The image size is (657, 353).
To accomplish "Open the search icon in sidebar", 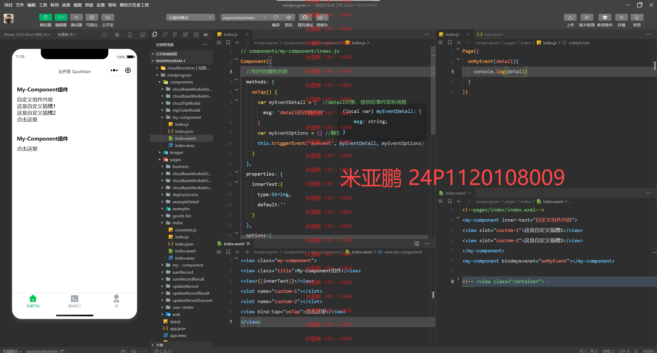I will point(165,34).
